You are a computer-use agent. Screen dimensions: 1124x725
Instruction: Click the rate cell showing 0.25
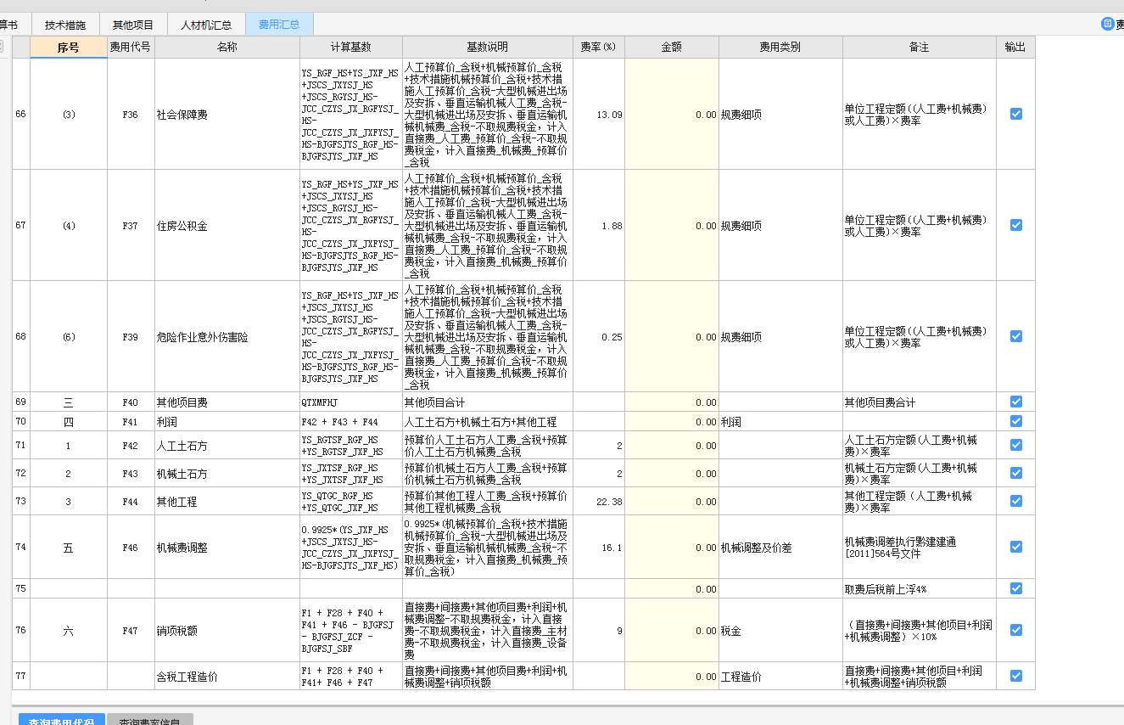pyautogui.click(x=598, y=336)
